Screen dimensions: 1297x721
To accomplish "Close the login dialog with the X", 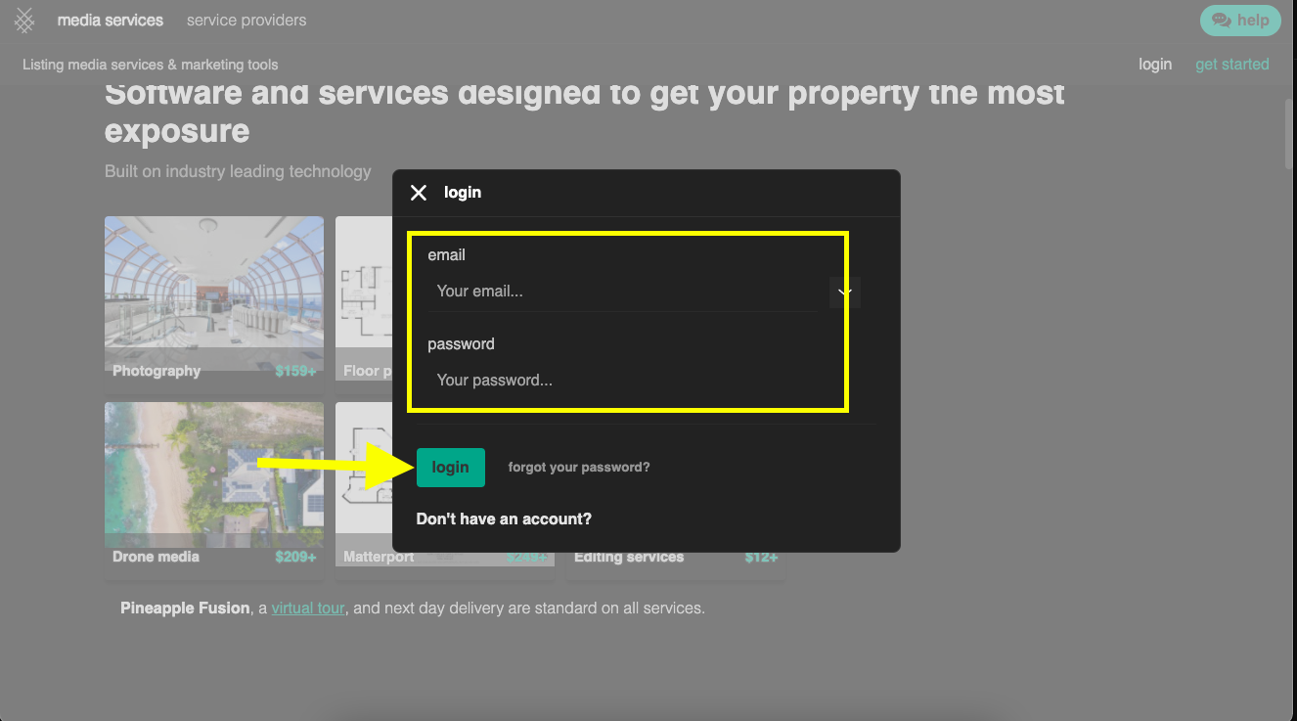I will click(x=419, y=193).
